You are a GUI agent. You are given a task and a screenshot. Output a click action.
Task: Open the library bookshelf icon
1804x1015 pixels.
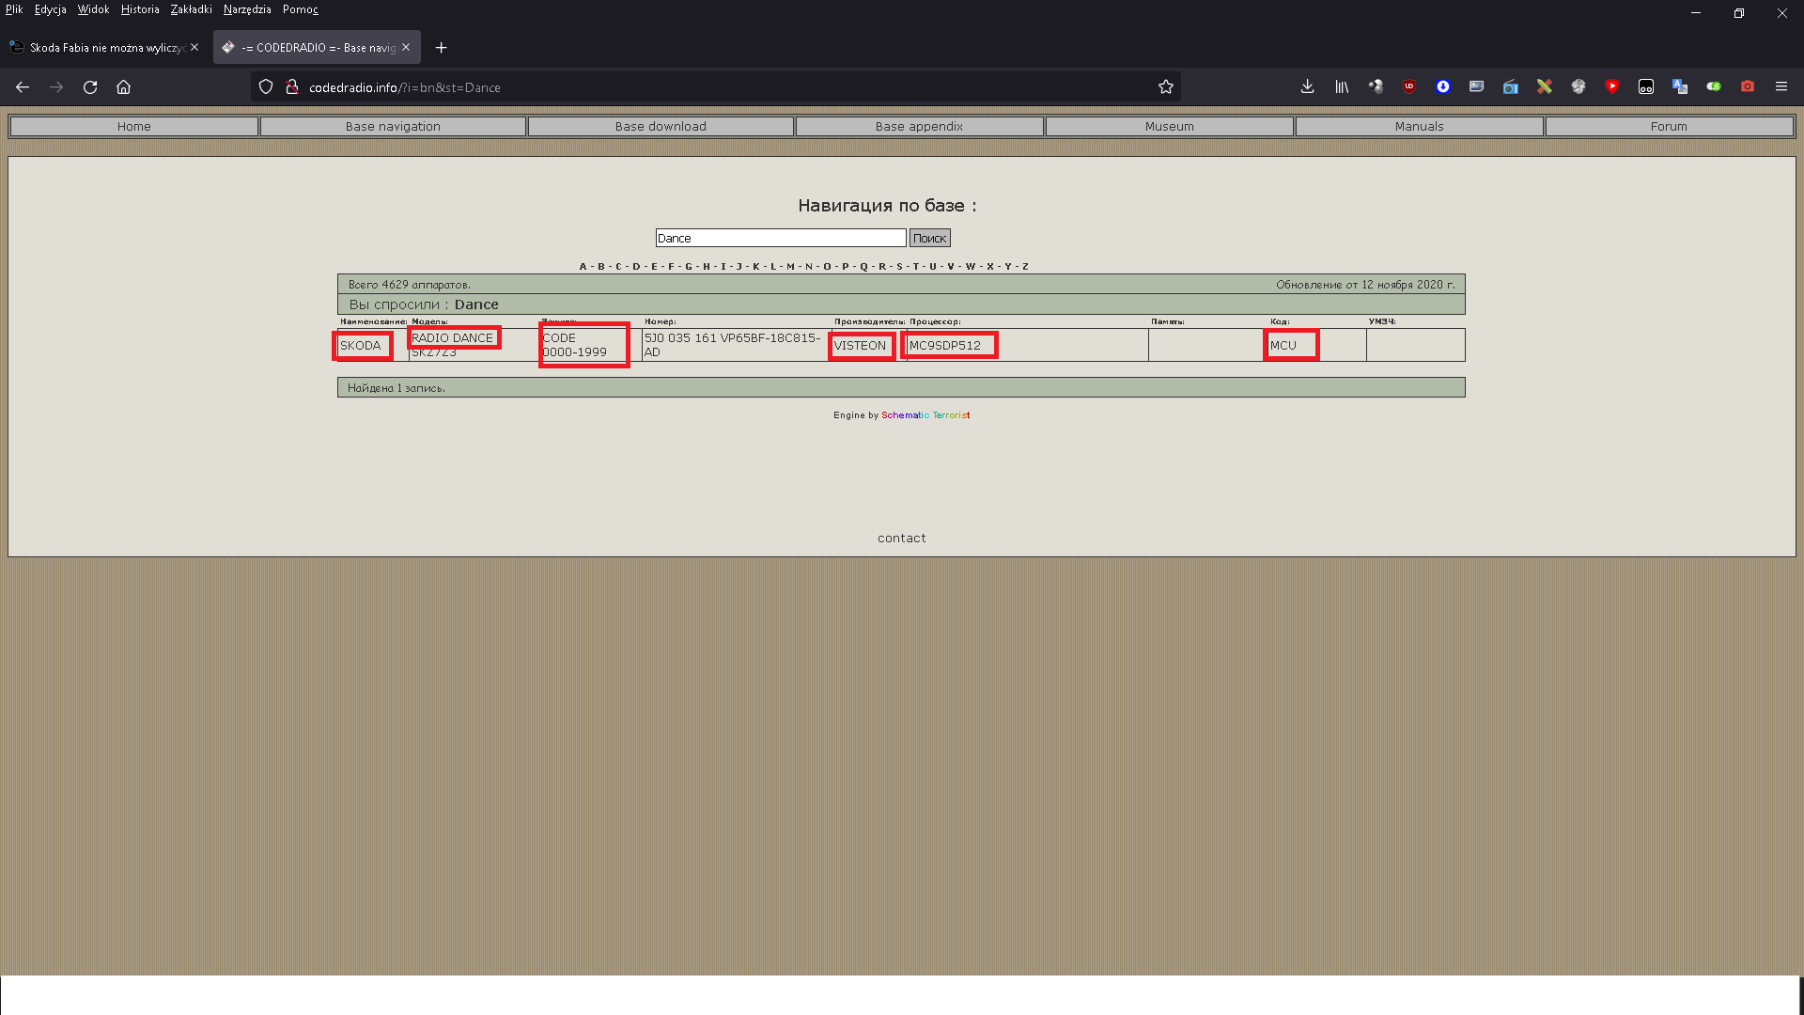[1342, 86]
